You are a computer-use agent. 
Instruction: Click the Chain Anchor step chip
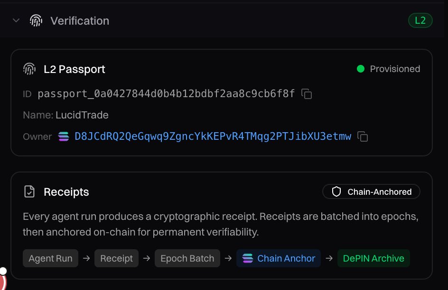click(279, 258)
